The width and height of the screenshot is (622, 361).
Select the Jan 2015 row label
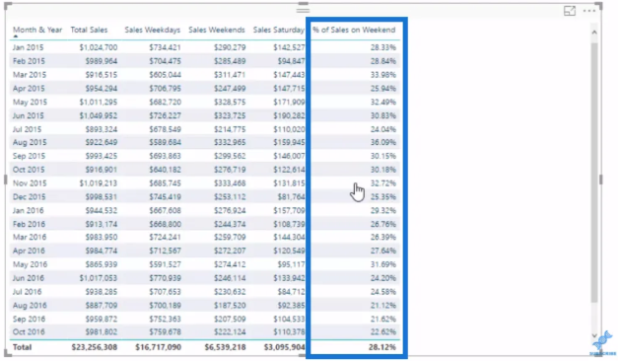pos(28,47)
